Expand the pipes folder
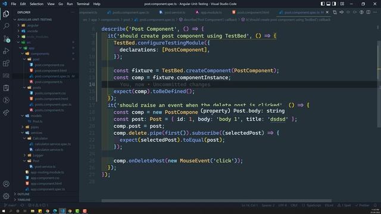Viewport: 381px width, 214px height. click(23, 127)
